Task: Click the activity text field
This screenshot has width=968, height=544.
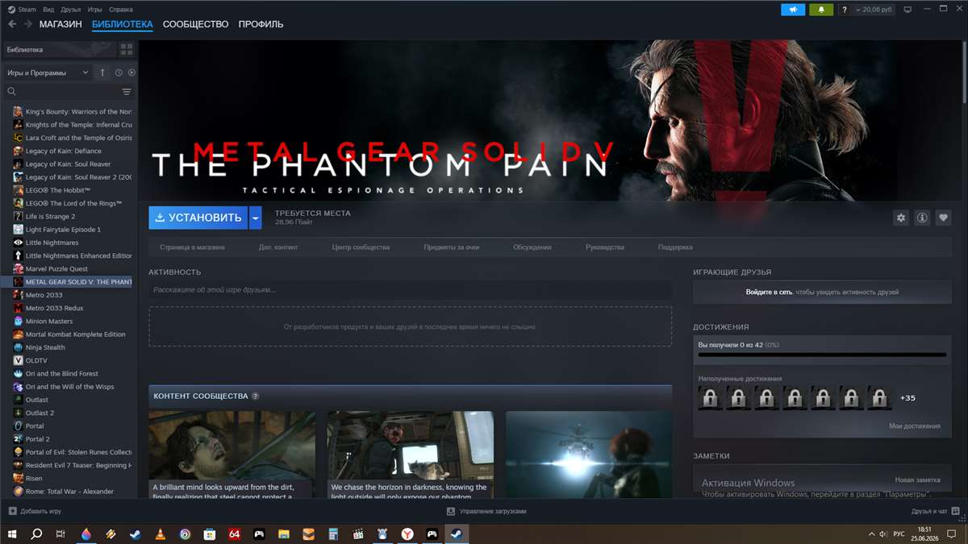Action: click(410, 289)
